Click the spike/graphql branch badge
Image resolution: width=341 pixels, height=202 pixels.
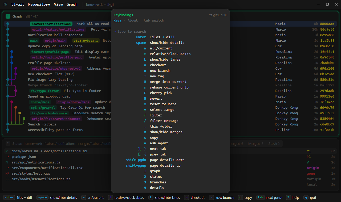coord(43,108)
